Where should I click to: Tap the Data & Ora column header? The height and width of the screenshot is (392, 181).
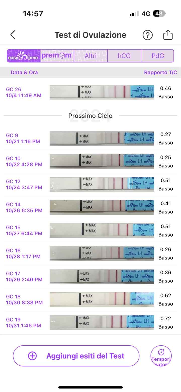24,72
